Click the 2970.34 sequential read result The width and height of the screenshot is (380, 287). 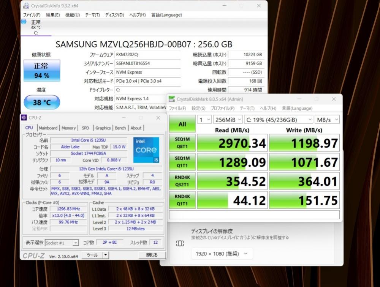click(x=232, y=143)
